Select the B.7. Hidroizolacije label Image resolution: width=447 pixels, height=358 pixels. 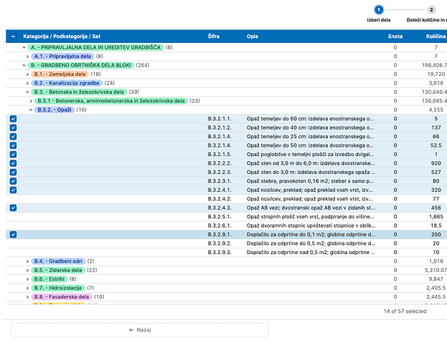click(58, 288)
